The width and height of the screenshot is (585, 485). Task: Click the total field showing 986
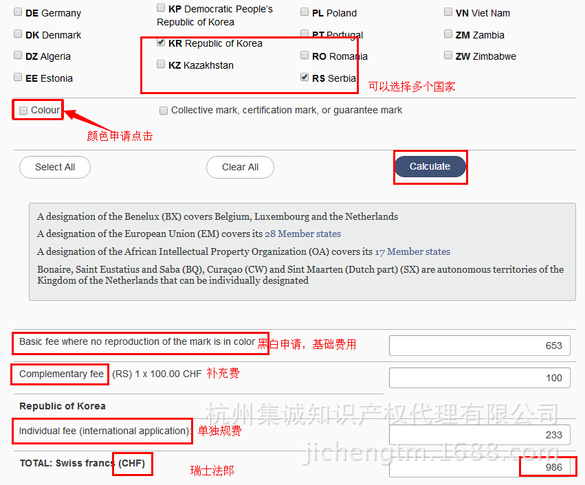pos(479,467)
